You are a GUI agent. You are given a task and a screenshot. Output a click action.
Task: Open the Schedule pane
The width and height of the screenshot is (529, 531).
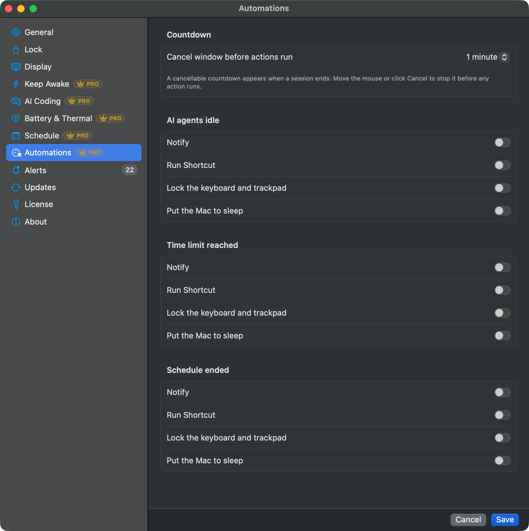(x=74, y=136)
